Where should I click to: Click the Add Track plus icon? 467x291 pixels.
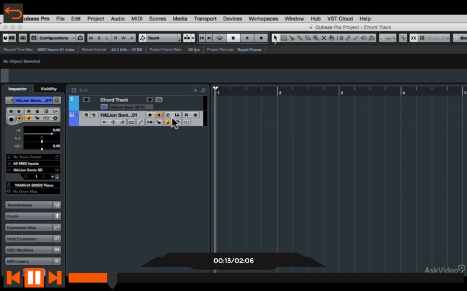click(196, 90)
